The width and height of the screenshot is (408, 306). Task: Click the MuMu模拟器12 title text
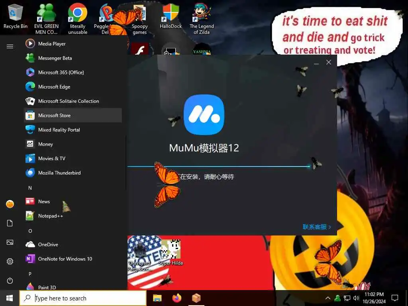pos(204,148)
